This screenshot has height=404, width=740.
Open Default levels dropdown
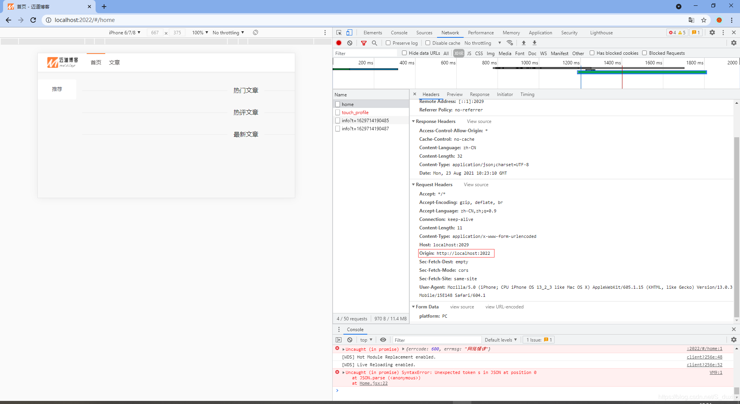click(501, 340)
